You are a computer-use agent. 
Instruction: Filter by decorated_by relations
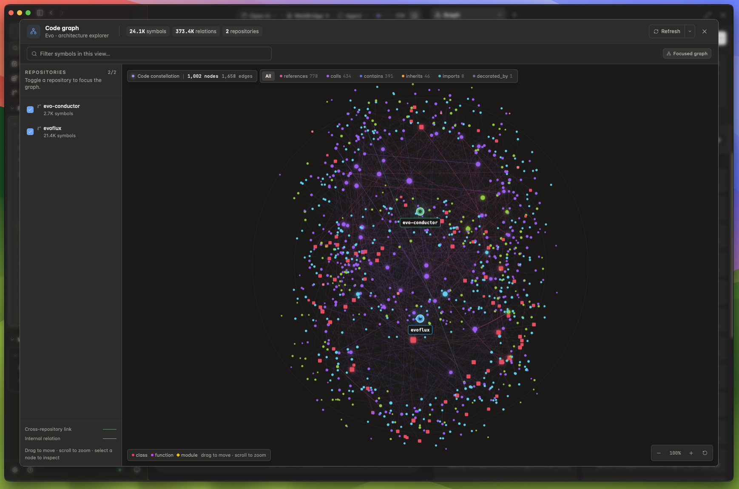pyautogui.click(x=492, y=76)
